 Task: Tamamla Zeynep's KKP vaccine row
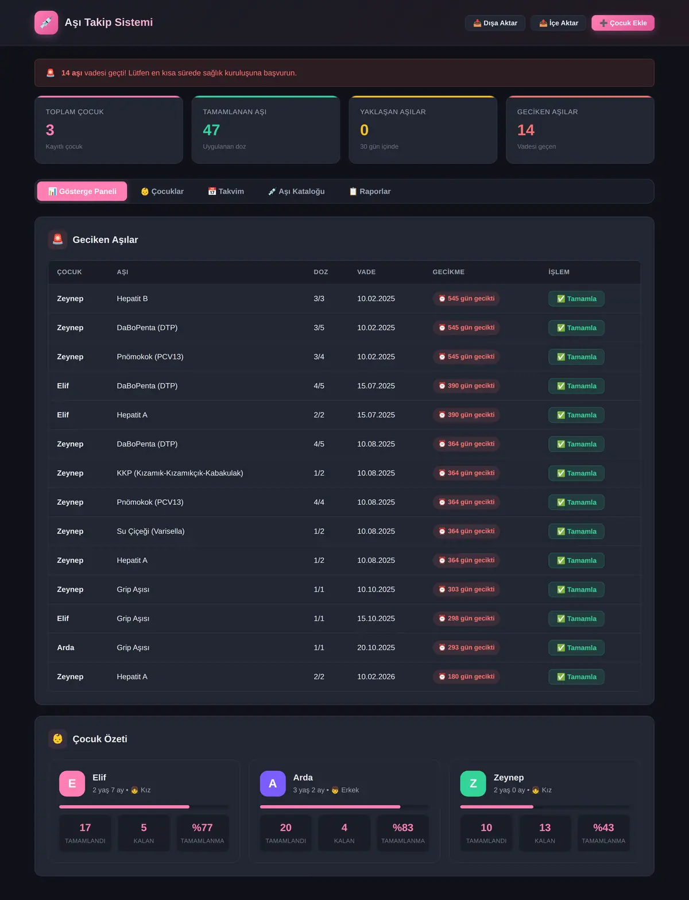[x=576, y=473]
